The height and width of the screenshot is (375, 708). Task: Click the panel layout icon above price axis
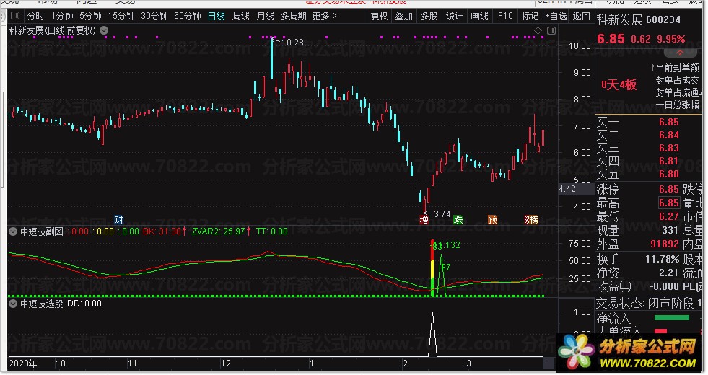pos(551,31)
